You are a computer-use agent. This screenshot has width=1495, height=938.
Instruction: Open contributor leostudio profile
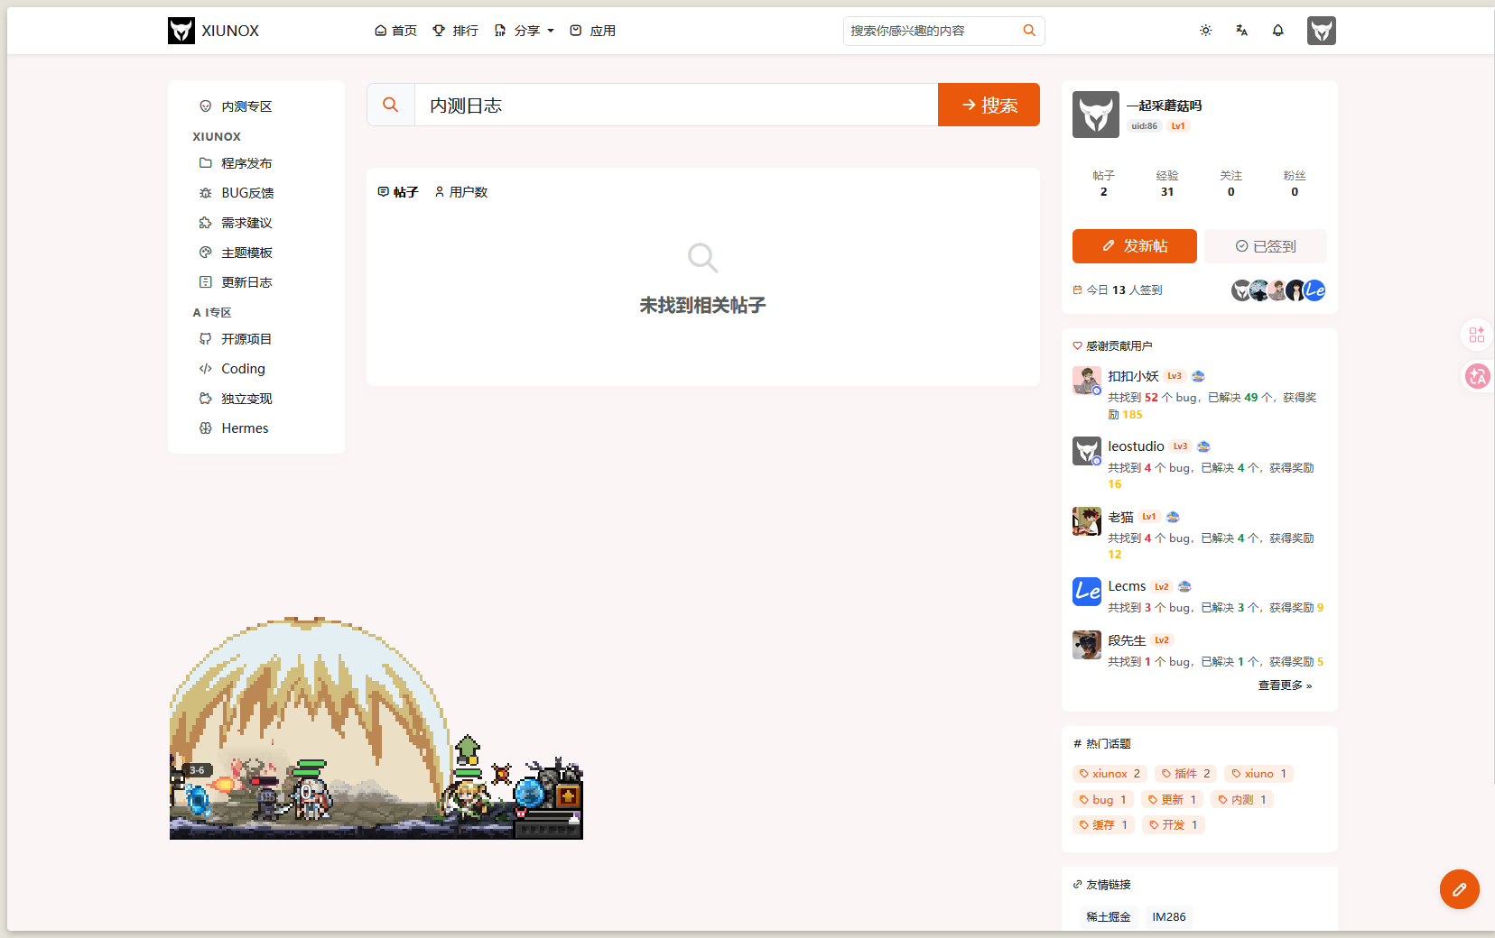1136,446
